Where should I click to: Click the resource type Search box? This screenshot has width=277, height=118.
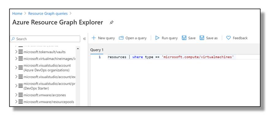click(x=45, y=39)
